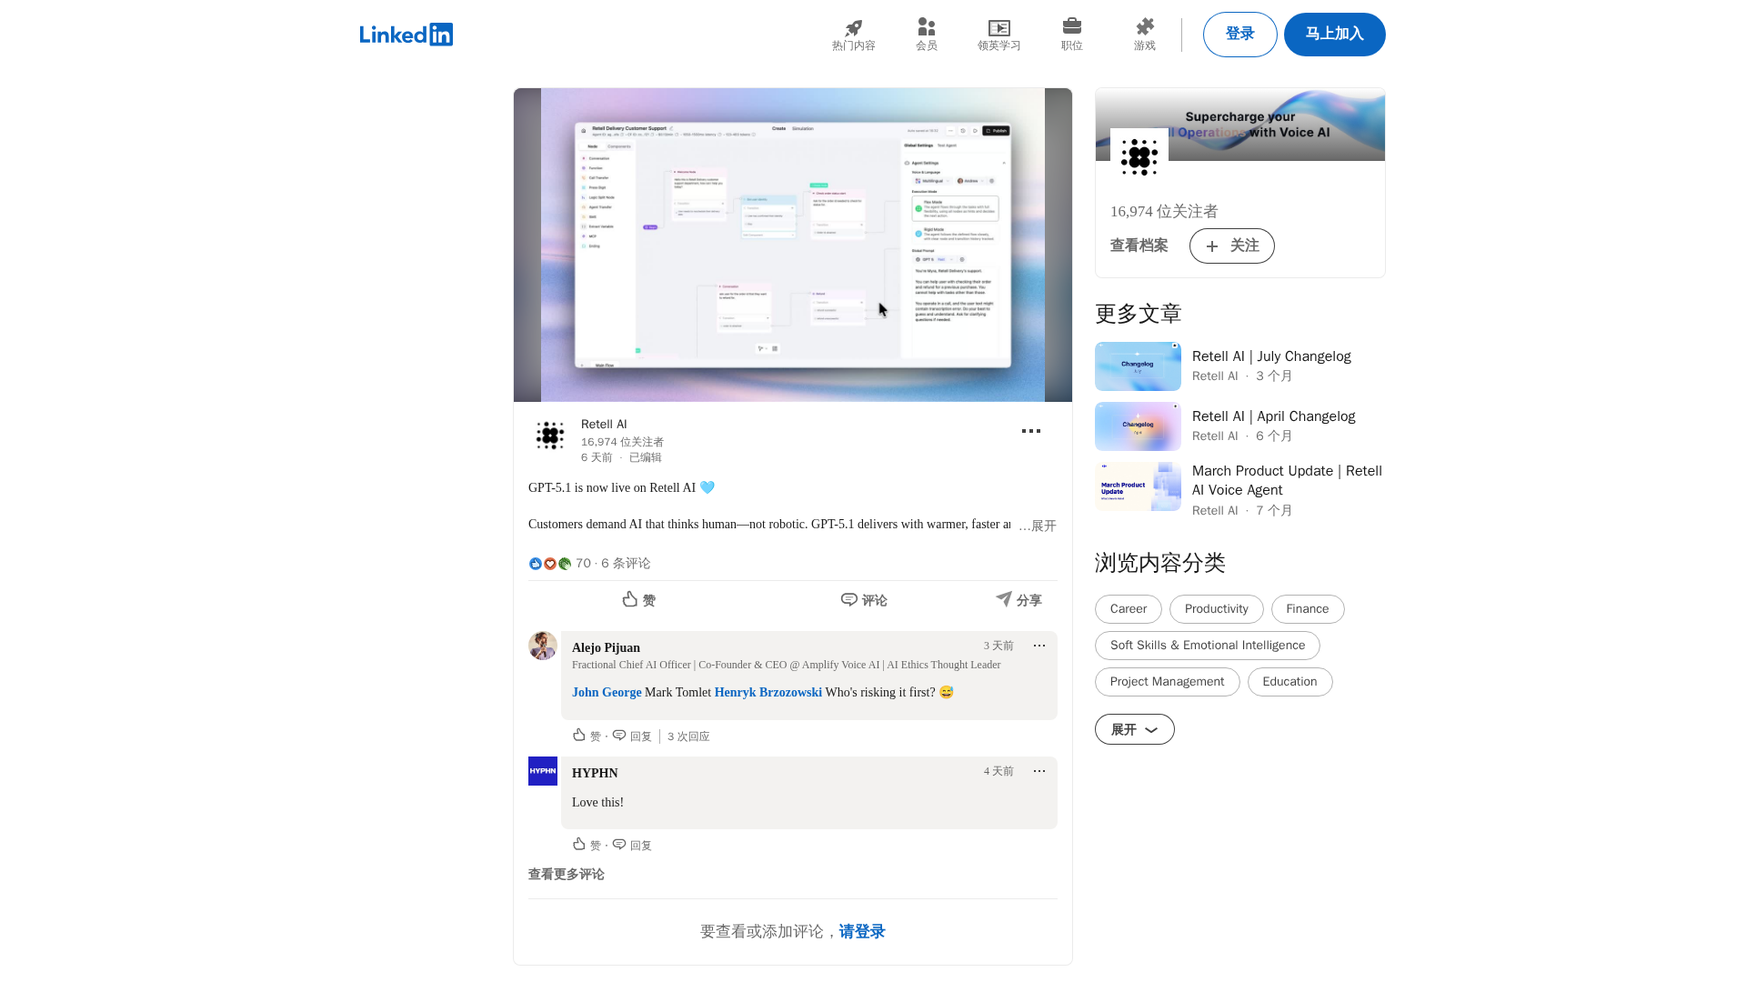Expand the categories with 展开 chevron
Screen dimensions: 1746x982
point(1134,729)
